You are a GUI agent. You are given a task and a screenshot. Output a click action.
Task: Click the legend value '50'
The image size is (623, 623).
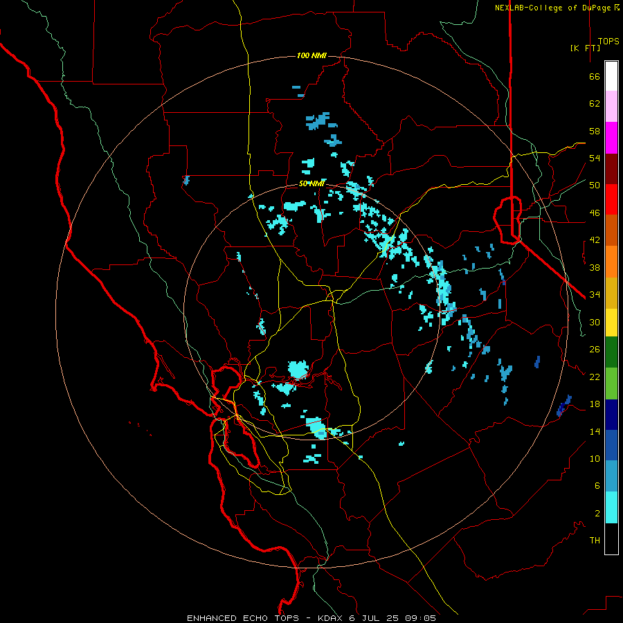(x=595, y=186)
